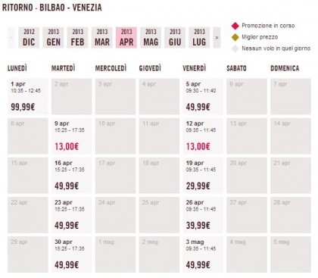The width and height of the screenshot is (318, 278).
Task: Click the pink Promozione in corso diamond
Action: (235, 26)
